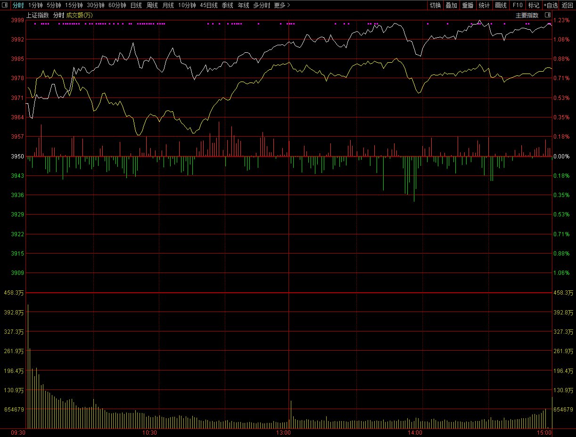Open F10 company info
Viewport: 576px width, 437px height.
518,5
